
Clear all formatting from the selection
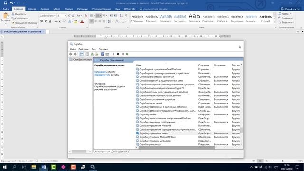coord(86,16)
